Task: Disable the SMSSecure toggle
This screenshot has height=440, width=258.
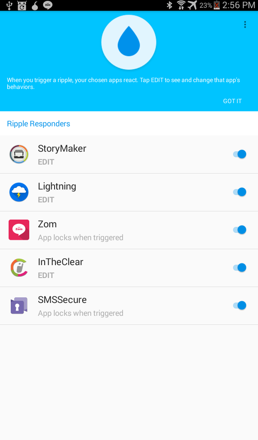Action: (x=240, y=306)
